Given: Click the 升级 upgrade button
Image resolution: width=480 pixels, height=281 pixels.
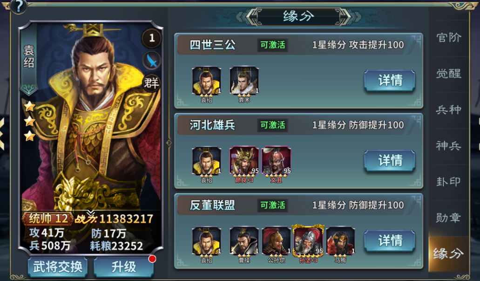Looking at the screenshot, I should (124, 267).
